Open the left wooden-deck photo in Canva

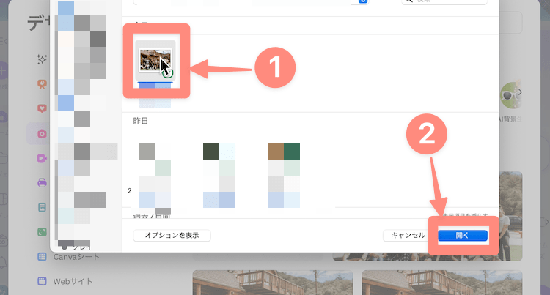click(273, 283)
